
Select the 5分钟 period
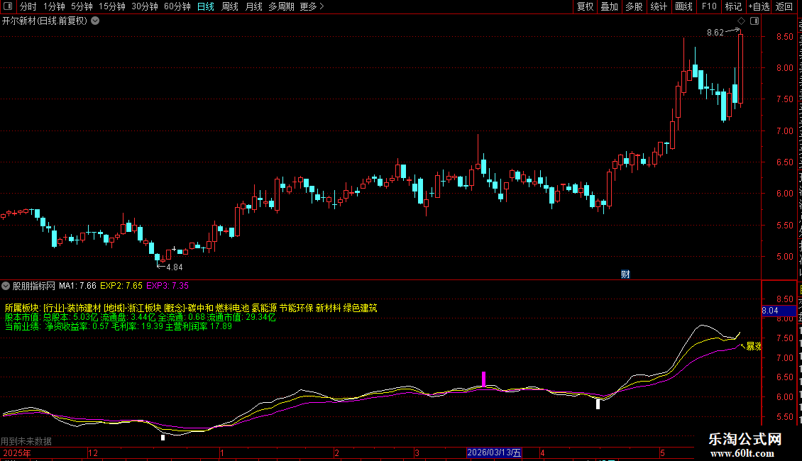pos(82,6)
